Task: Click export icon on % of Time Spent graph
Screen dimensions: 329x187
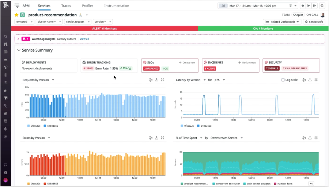Action: click(310, 138)
